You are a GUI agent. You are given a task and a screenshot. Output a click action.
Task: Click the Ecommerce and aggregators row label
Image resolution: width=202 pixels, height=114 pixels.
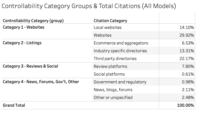[121, 43]
